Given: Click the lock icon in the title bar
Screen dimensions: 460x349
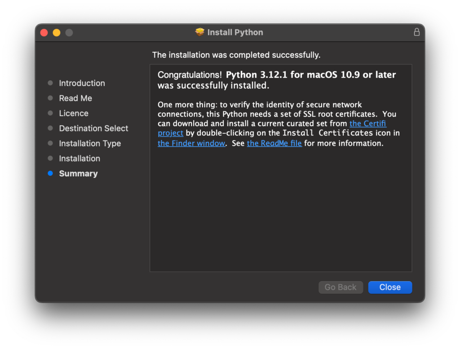Looking at the screenshot, I should coord(416,32).
